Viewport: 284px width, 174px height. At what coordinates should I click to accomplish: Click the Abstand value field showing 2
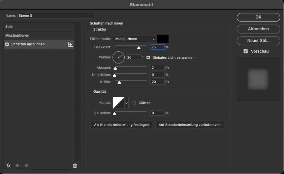pos(158,68)
